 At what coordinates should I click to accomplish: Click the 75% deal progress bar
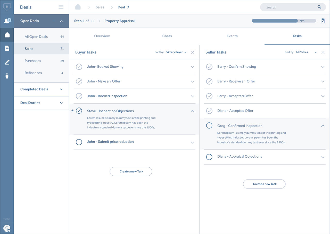[284, 21]
